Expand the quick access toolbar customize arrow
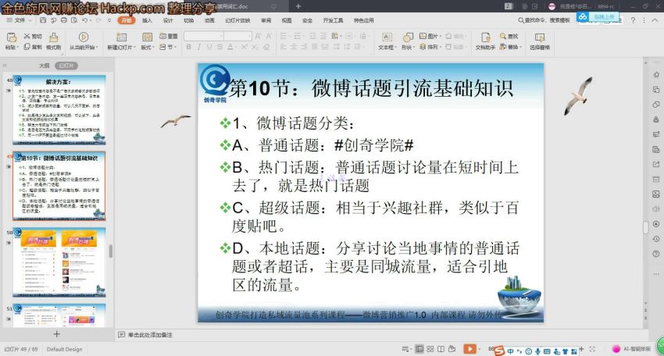Image resolution: width=664 pixels, height=356 pixels. click(x=109, y=20)
